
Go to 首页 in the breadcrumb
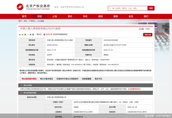click(20, 21)
